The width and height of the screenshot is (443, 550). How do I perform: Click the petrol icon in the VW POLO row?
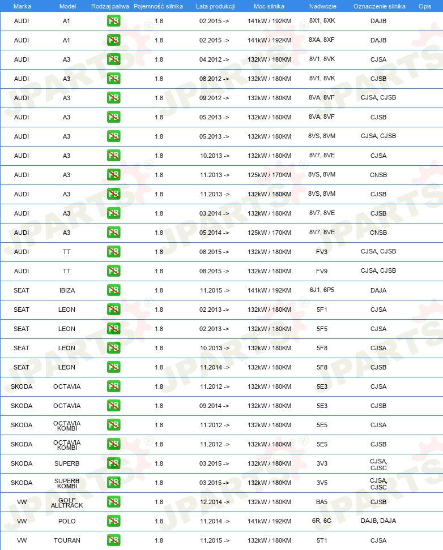point(113,521)
